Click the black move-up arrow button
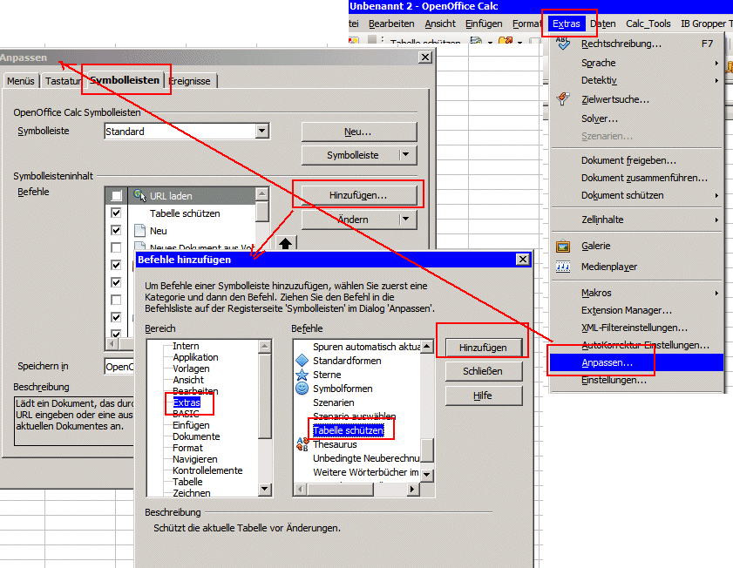 point(286,243)
